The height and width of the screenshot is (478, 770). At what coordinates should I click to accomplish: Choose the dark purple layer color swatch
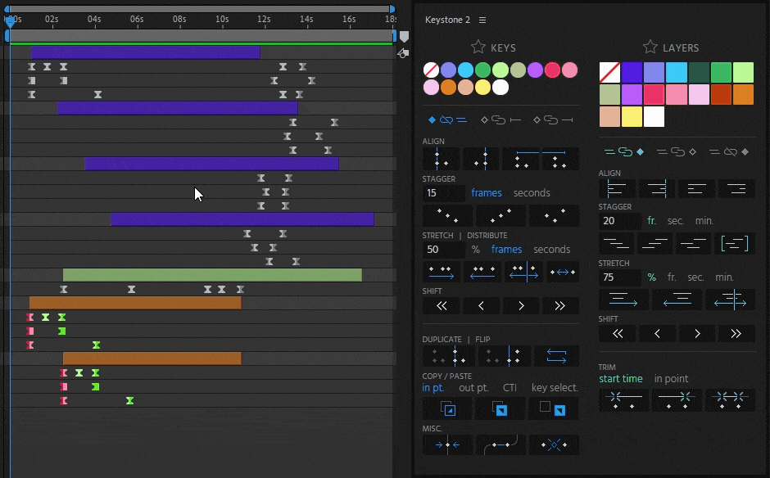[632, 73]
